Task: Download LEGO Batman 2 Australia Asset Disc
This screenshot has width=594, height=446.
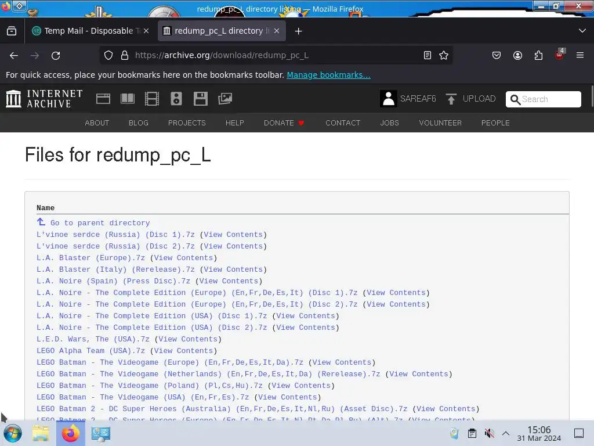Action: (222, 409)
